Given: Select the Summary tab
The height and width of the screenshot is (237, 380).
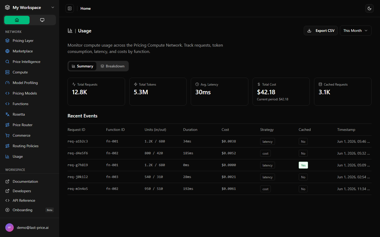Looking at the screenshot, I should pyautogui.click(x=82, y=66).
